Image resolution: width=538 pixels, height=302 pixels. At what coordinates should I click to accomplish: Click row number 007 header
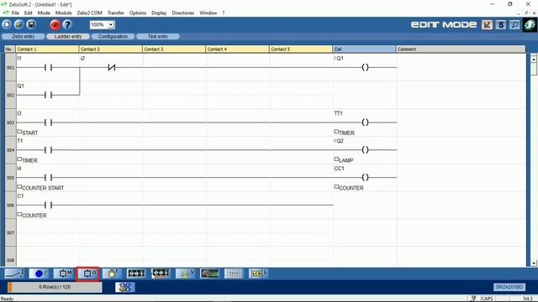pyautogui.click(x=10, y=233)
